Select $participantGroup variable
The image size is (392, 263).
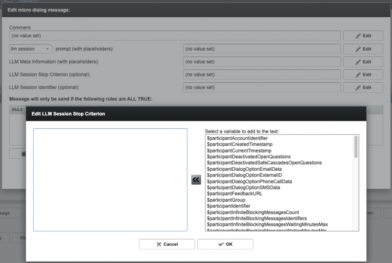tap(226, 200)
